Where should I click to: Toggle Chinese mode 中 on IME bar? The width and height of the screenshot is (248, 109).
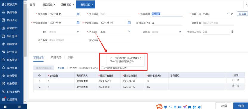[x=165, y=107]
